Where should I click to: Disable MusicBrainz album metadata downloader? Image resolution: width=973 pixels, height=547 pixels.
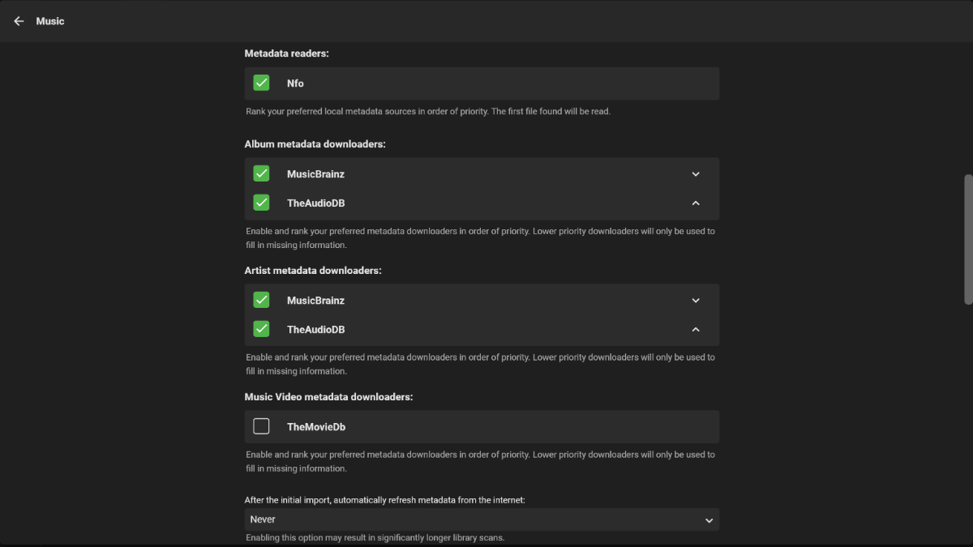tap(261, 173)
